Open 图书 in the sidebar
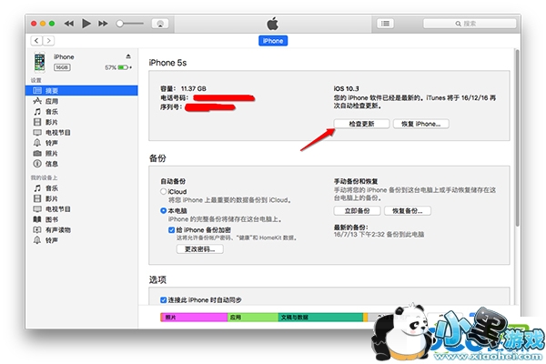 [x=82, y=219]
